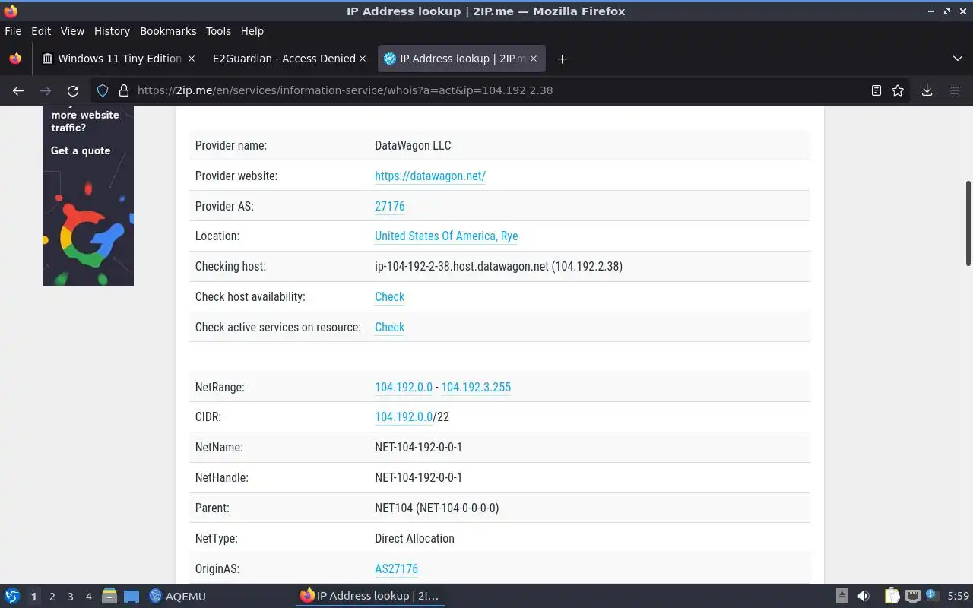973x608 pixels.
Task: Switch to workspace 4 in the taskbar pager
Action: [88, 597]
